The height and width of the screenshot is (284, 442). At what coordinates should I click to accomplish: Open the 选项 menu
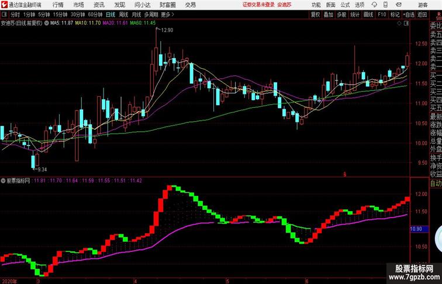click(360, 5)
